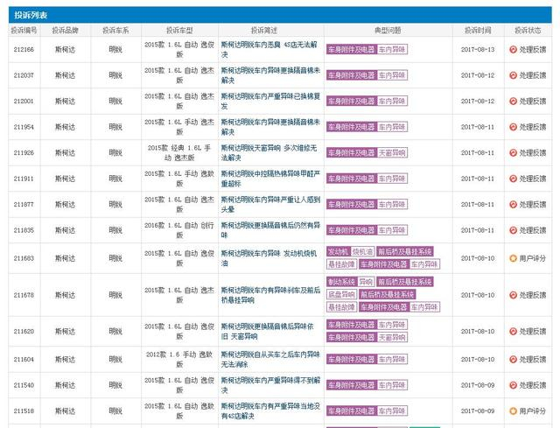Open complaint 斯柯达明锐更换隔音棉后仍然有异味
The image size is (560, 428).
pyautogui.click(x=270, y=230)
